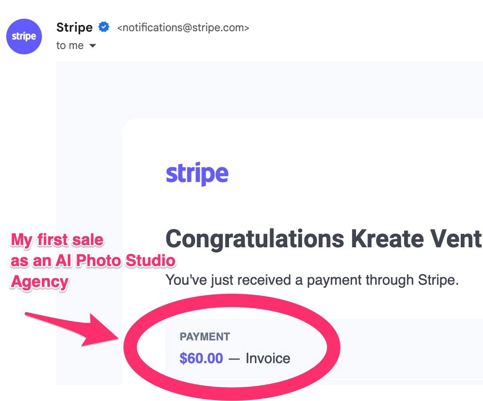This screenshot has height=401, width=483.
Task: Select the 'You've just received a payment' sentence
Action: click(312, 280)
